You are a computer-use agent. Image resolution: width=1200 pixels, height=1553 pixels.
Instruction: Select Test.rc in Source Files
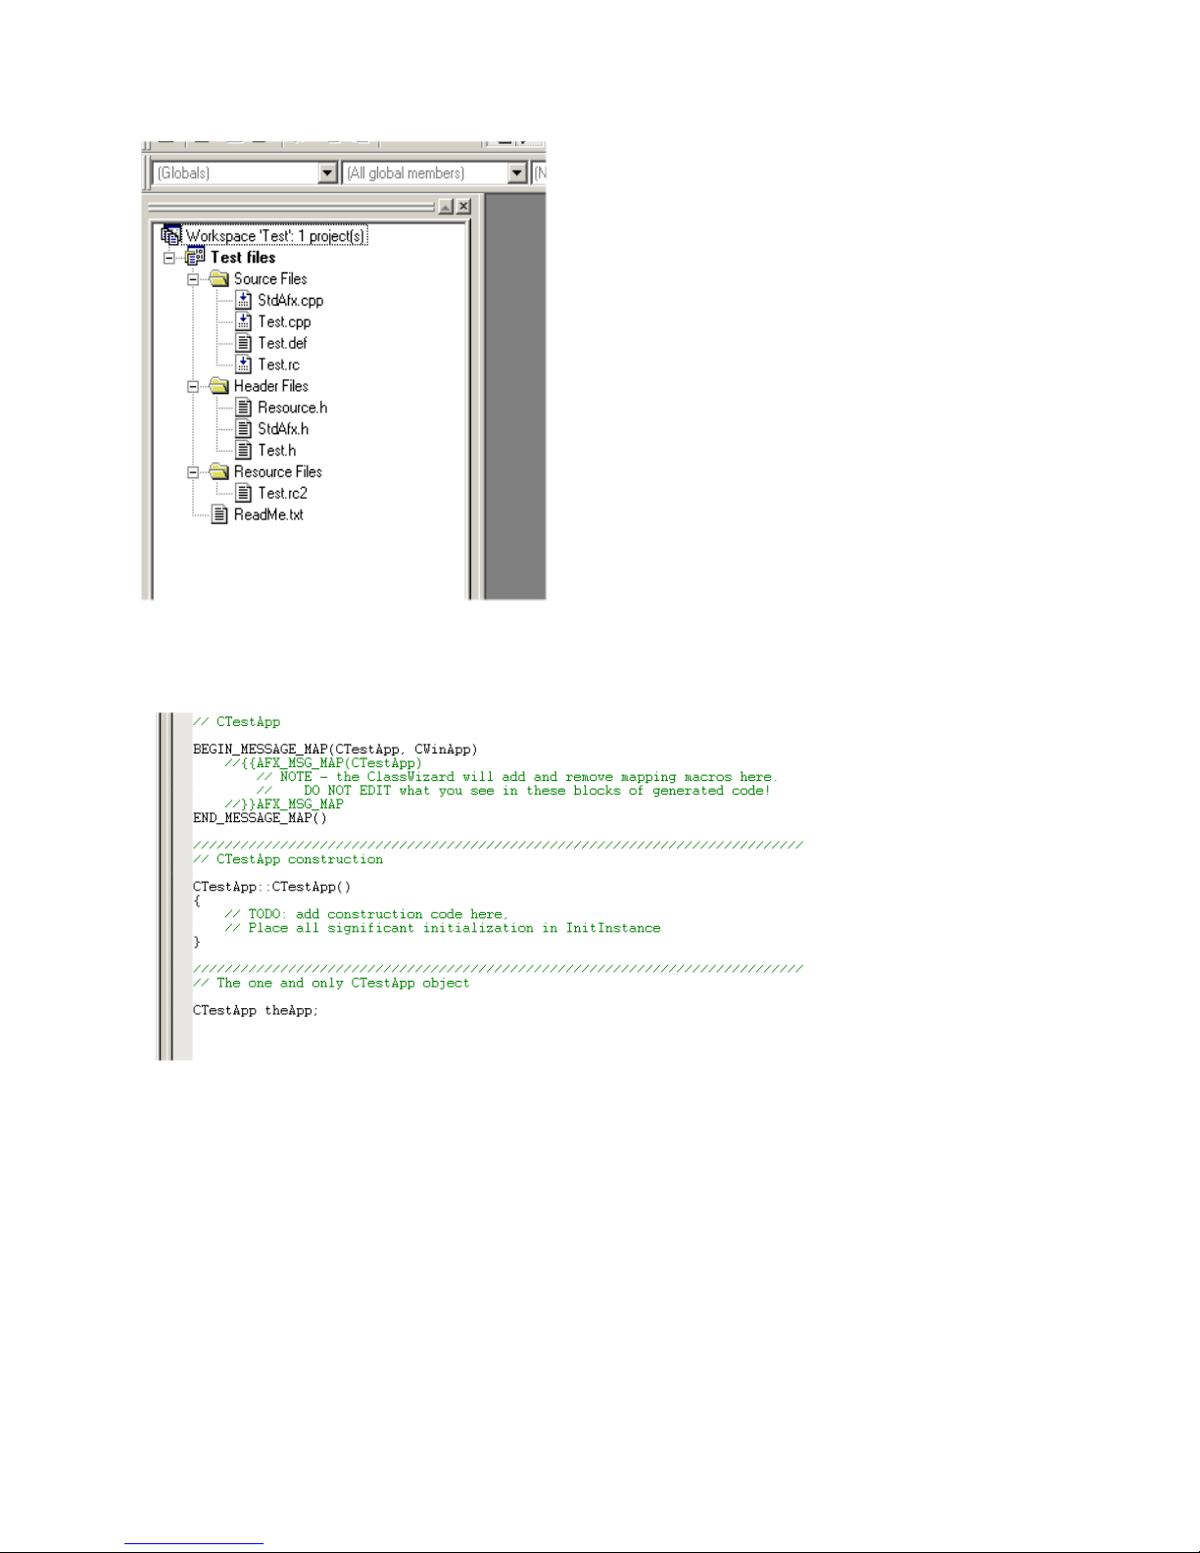click(278, 364)
